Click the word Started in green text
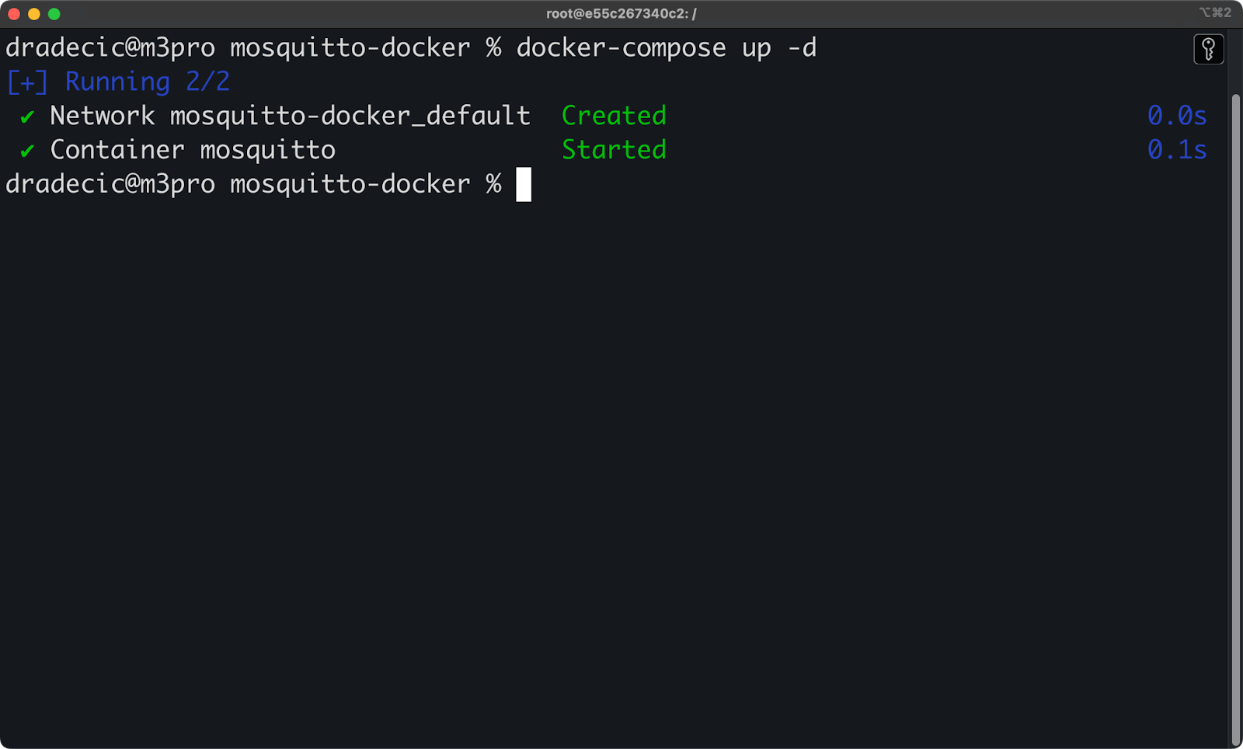The height and width of the screenshot is (749, 1243). pyautogui.click(x=613, y=149)
